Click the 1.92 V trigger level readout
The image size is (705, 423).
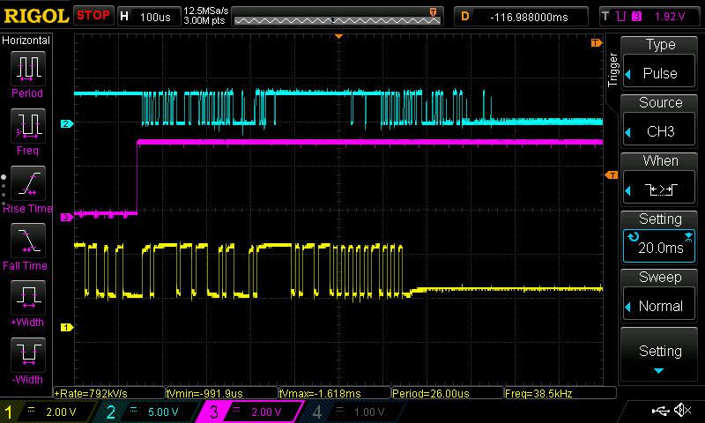[x=670, y=17]
